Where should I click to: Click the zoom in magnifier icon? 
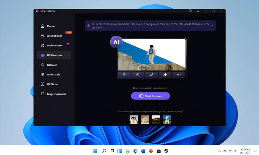pos(138,75)
